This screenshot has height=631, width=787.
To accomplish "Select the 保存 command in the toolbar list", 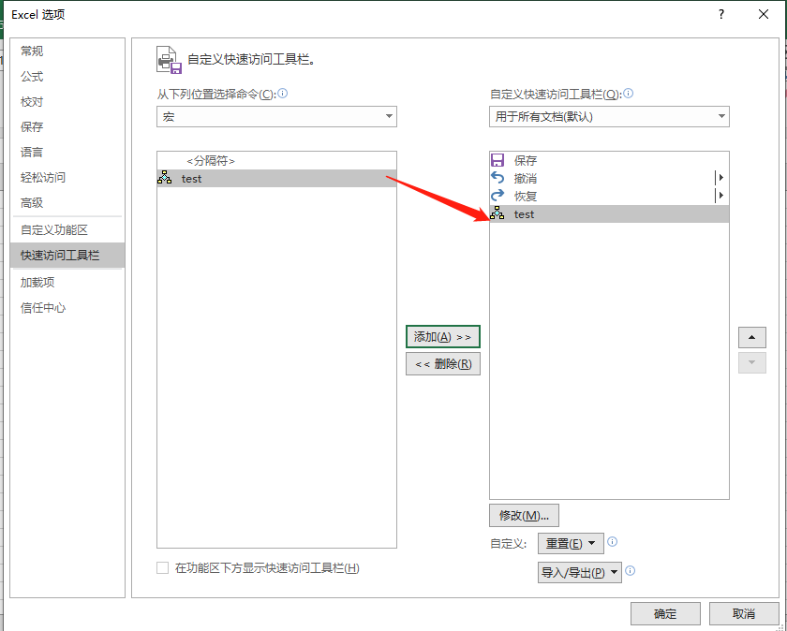I will 525,160.
